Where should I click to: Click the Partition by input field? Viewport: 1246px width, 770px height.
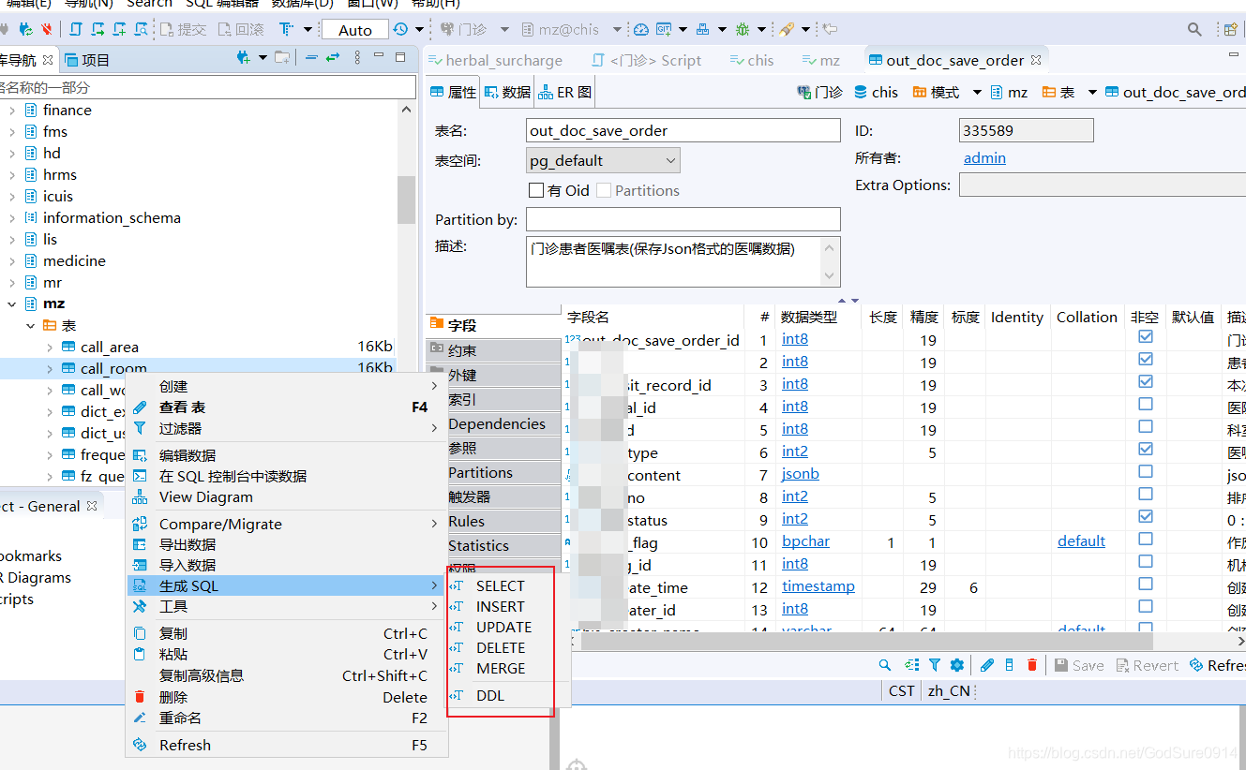click(683, 219)
